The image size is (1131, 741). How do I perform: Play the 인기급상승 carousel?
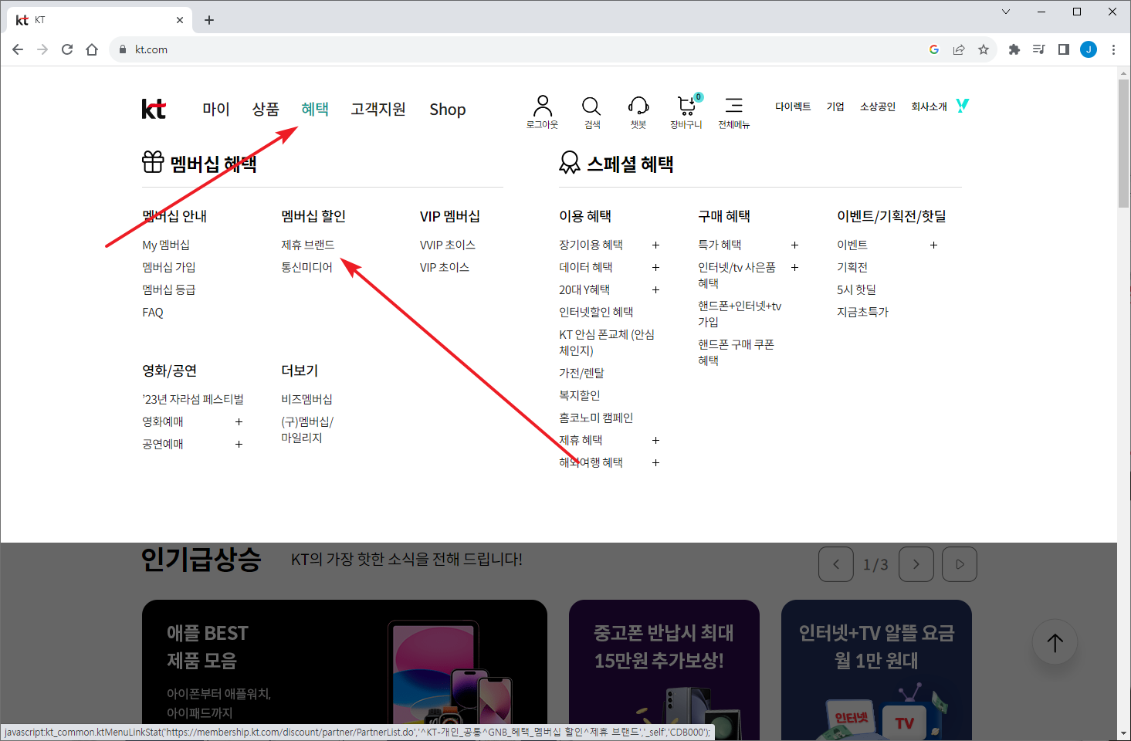click(960, 564)
